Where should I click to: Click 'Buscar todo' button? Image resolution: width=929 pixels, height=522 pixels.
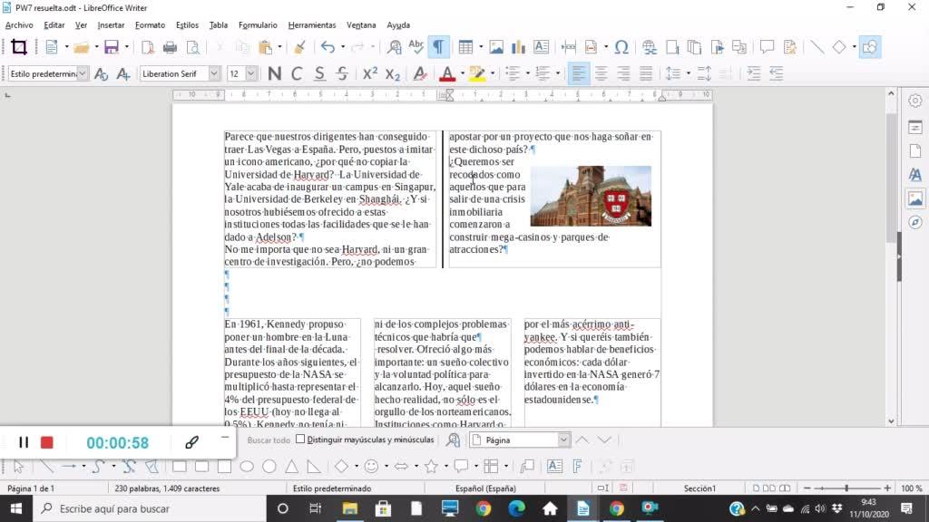point(269,440)
